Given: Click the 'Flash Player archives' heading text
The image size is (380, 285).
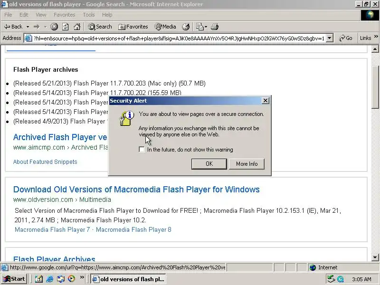Looking at the screenshot, I should [x=46, y=69].
